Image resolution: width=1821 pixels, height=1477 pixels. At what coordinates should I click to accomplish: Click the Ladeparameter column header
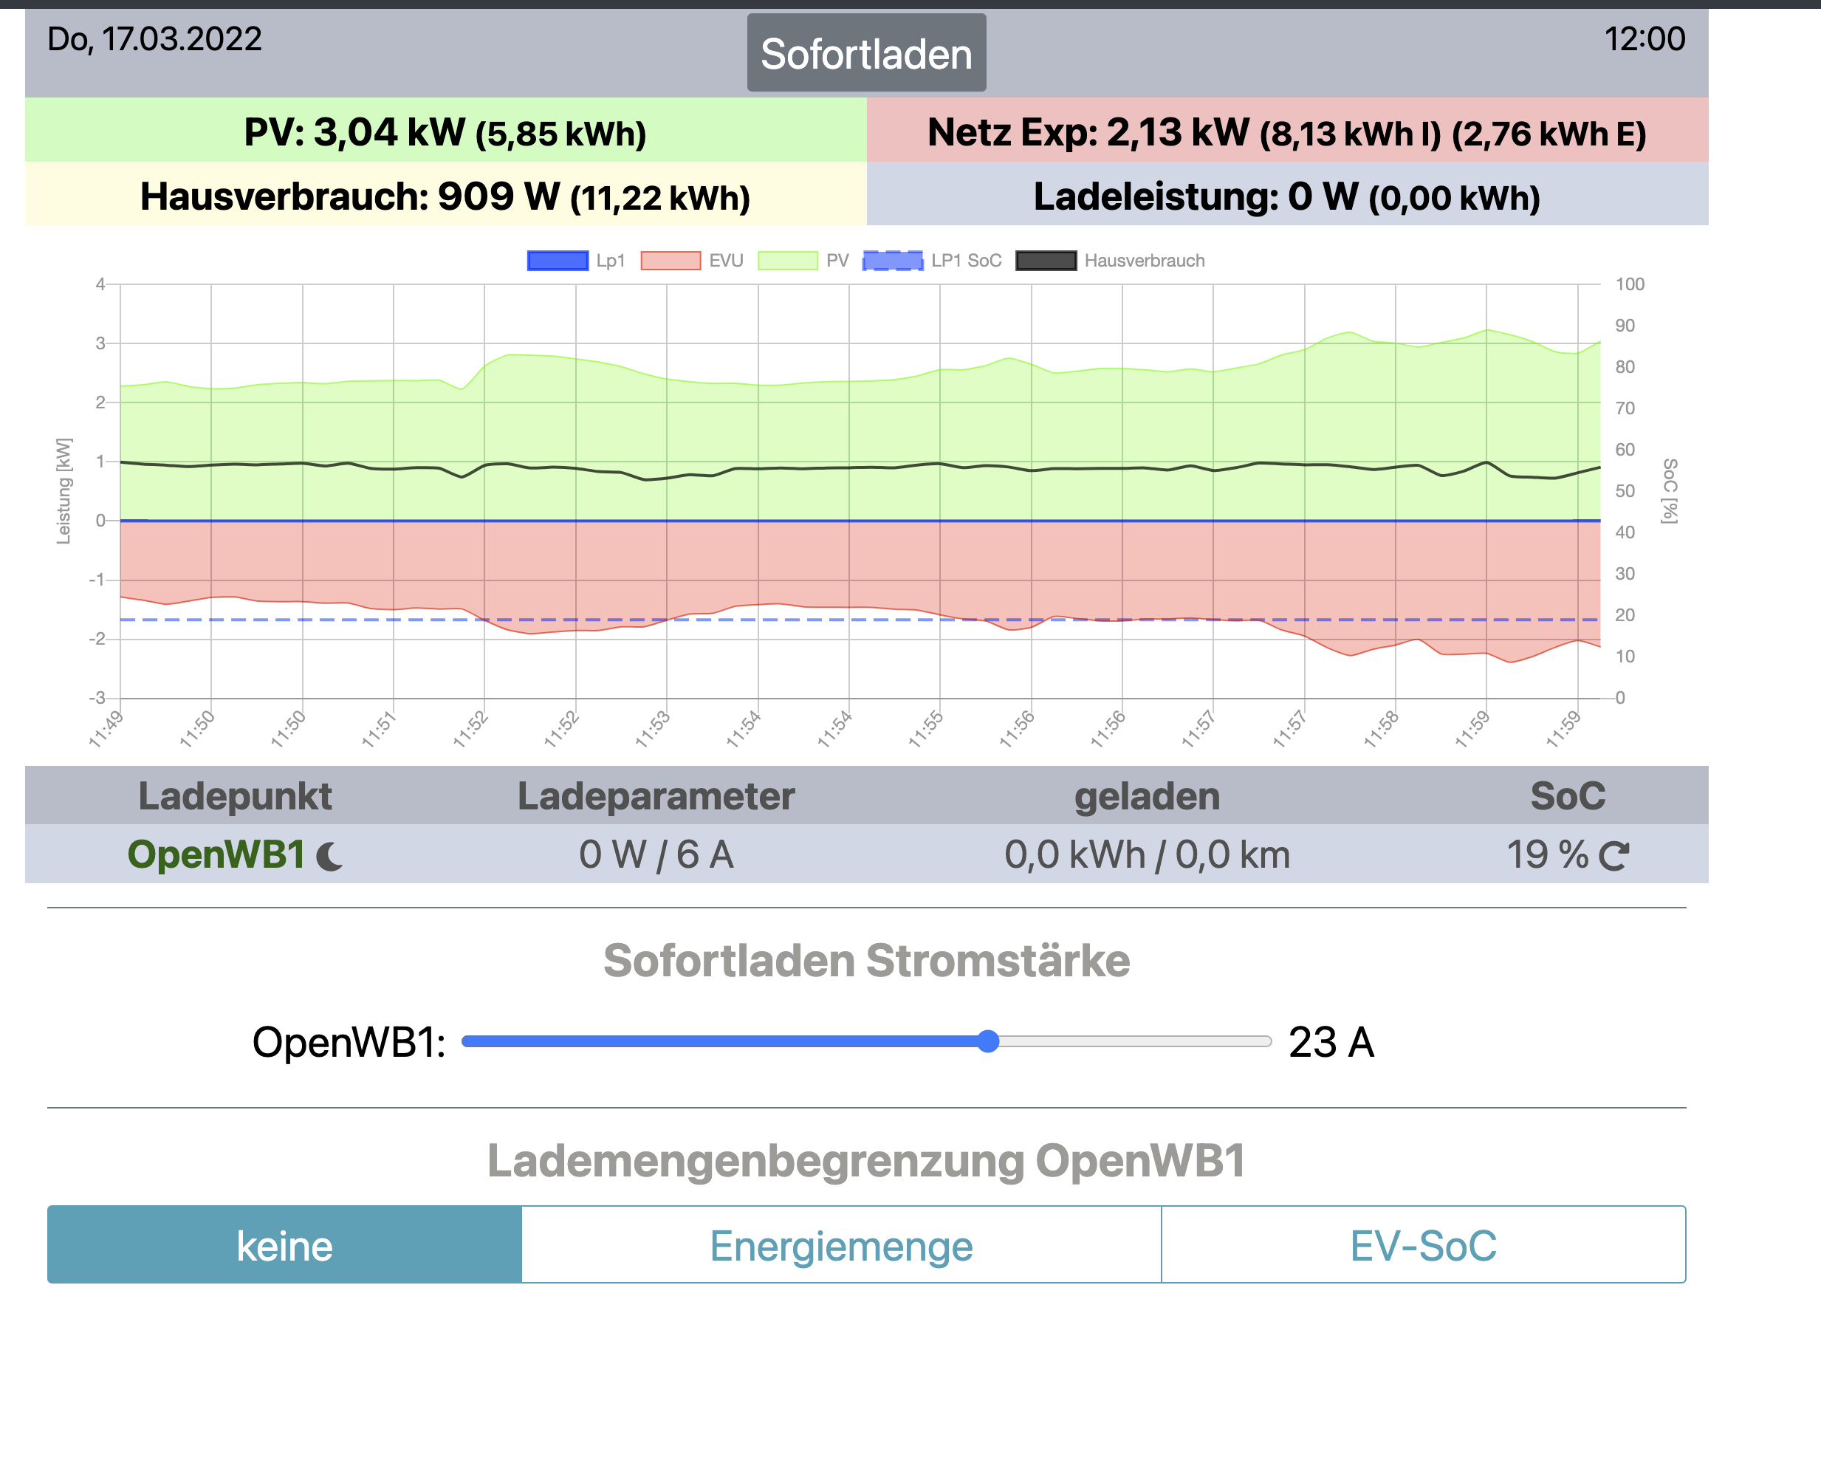pos(656,796)
